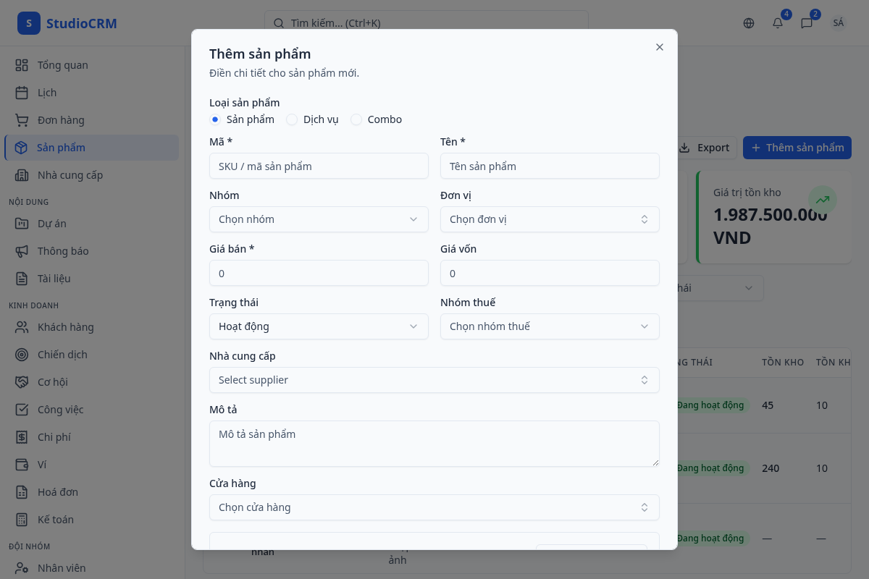Select the Sản phẩm radio option
869x579 pixels.
(x=215, y=119)
